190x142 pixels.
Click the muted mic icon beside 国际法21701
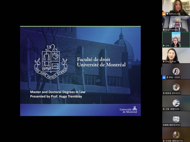(164, 141)
